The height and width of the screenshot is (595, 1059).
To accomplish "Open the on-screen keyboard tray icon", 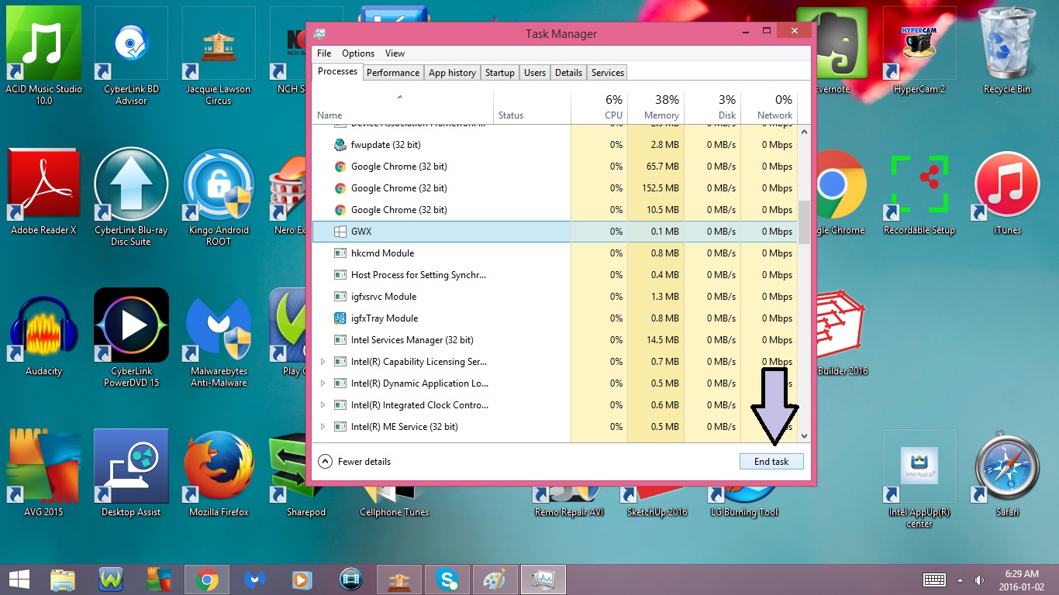I will click(934, 580).
